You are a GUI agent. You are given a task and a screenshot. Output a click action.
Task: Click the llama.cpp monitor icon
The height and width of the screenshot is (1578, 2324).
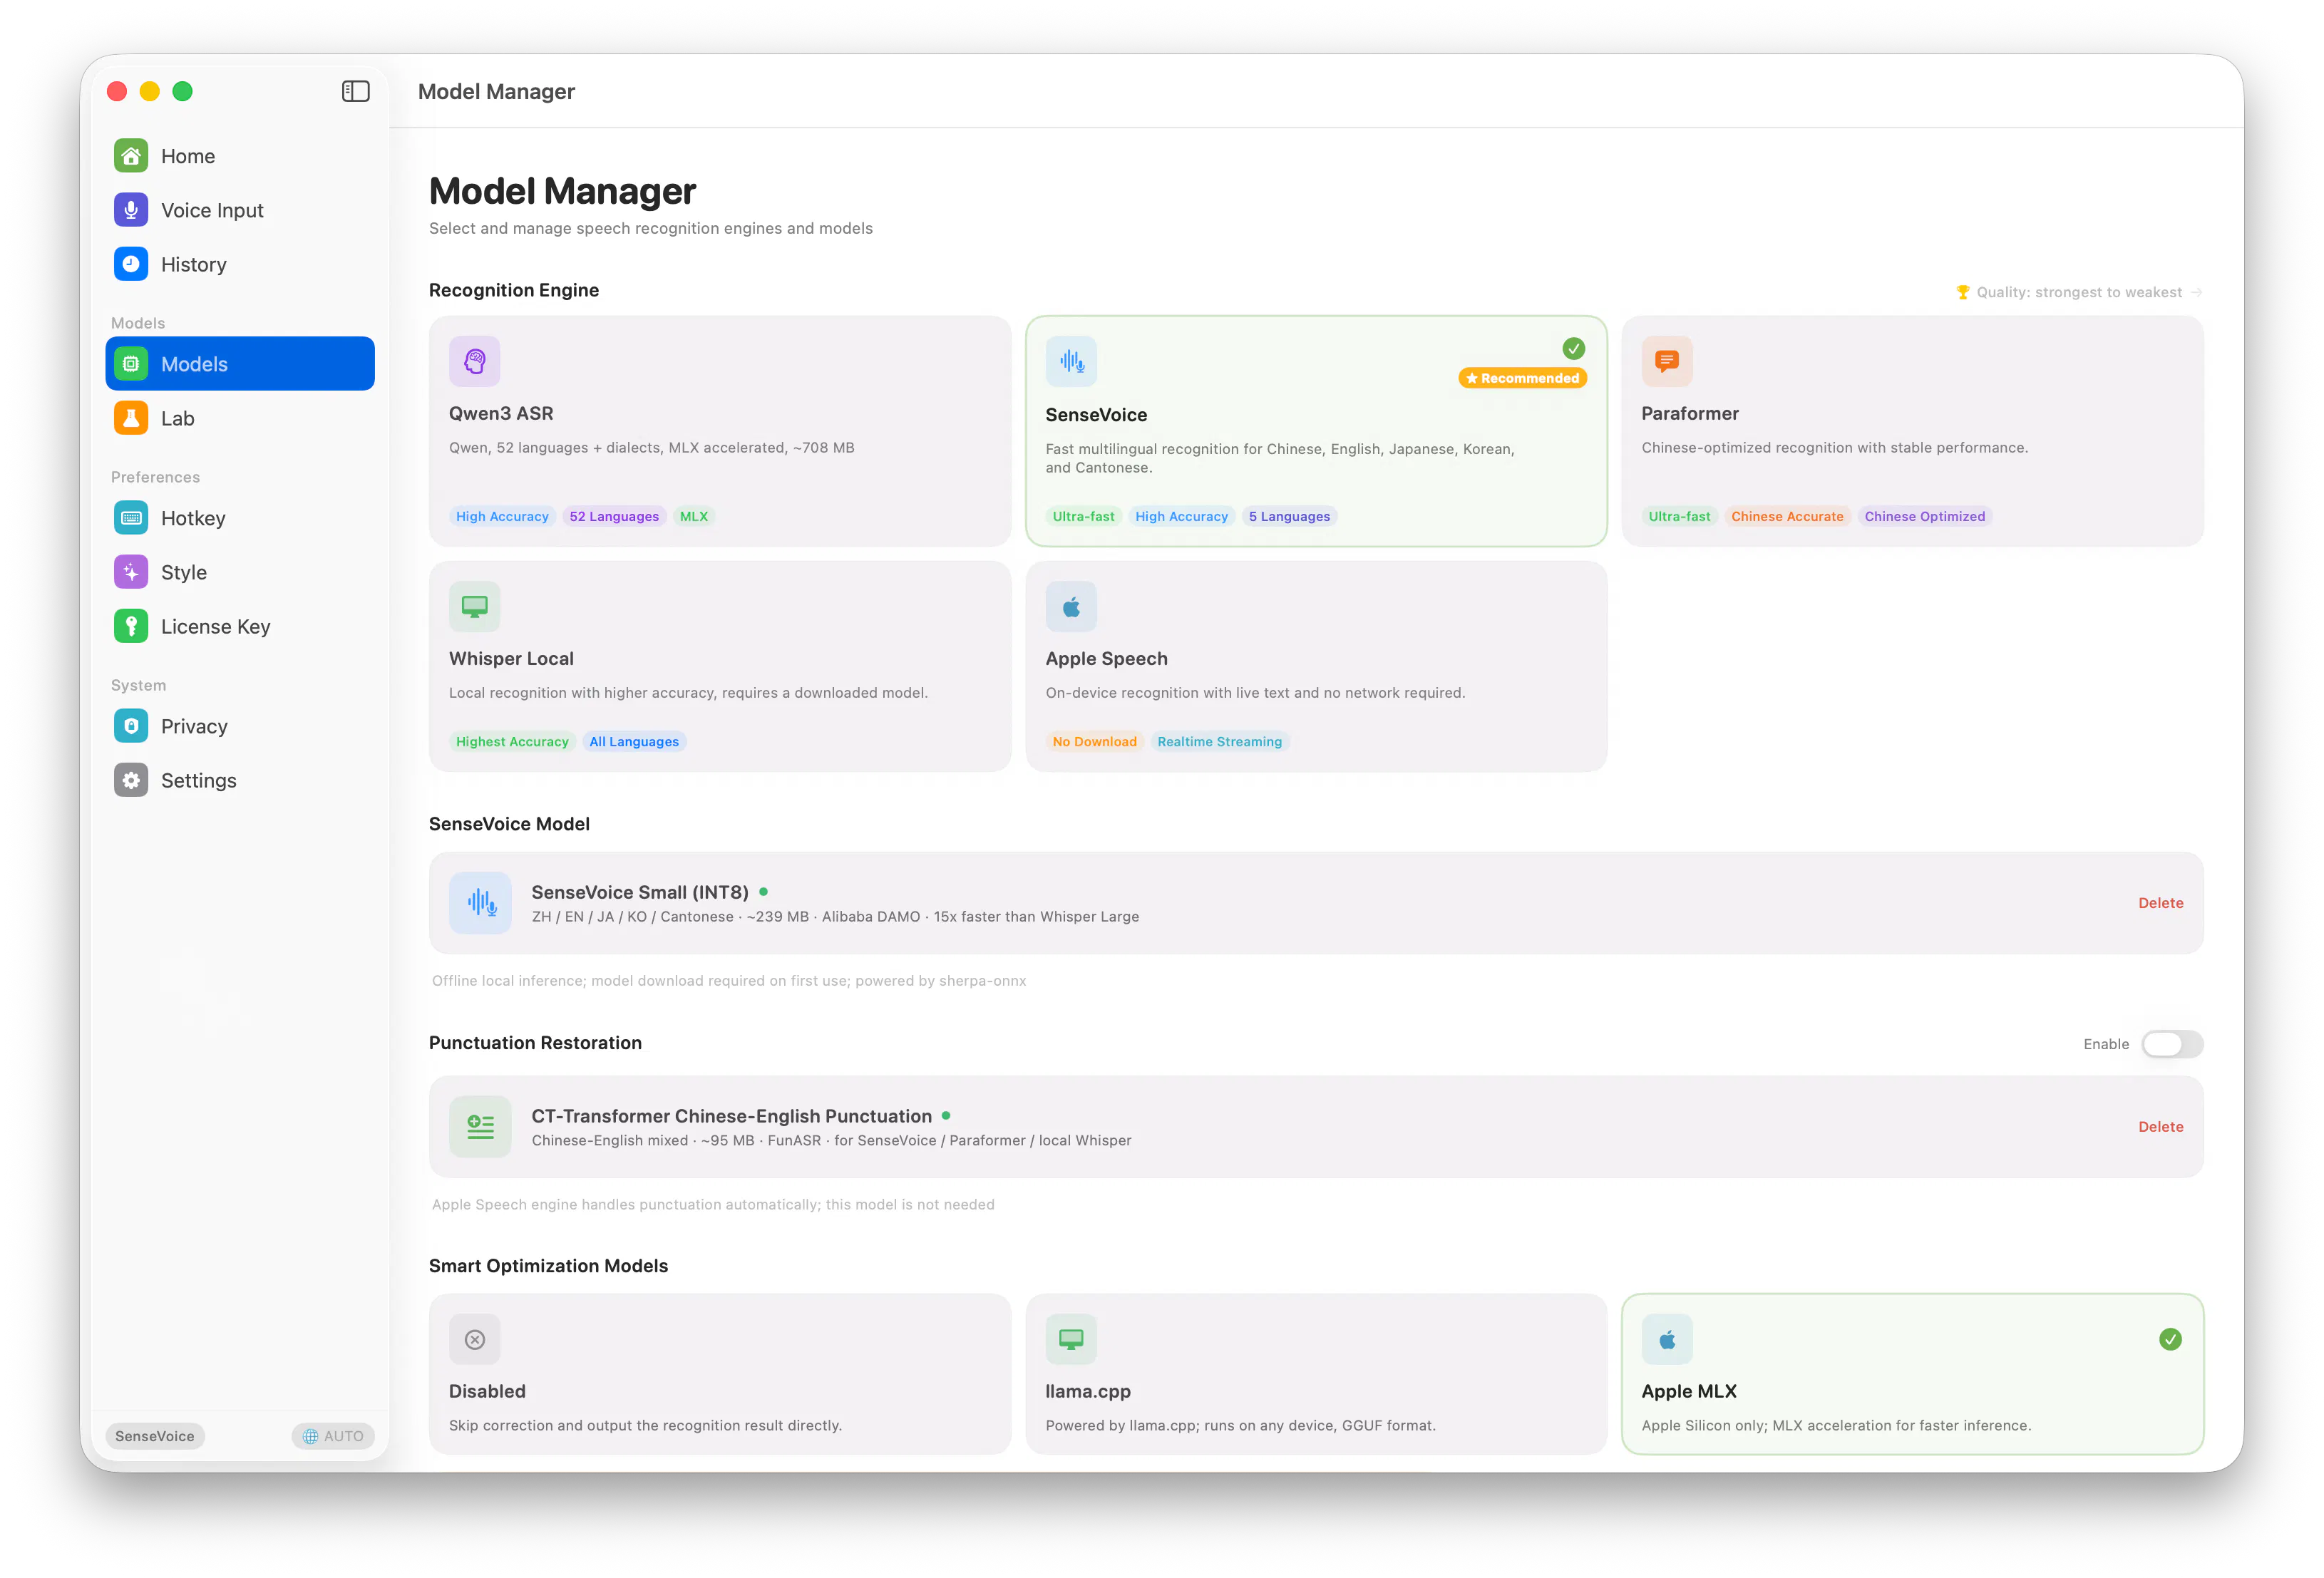pos(1071,1339)
